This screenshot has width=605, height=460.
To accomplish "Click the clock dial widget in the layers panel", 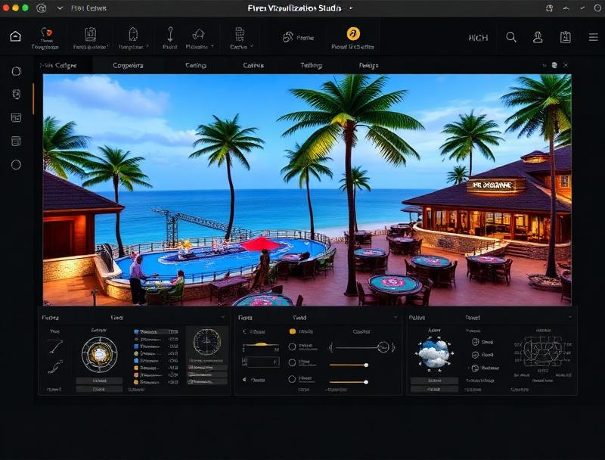I will coord(99,354).
